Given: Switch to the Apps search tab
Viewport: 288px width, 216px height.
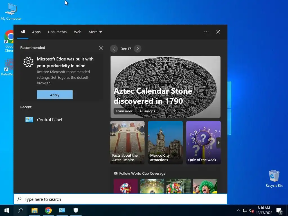Looking at the screenshot, I should [x=36, y=32].
